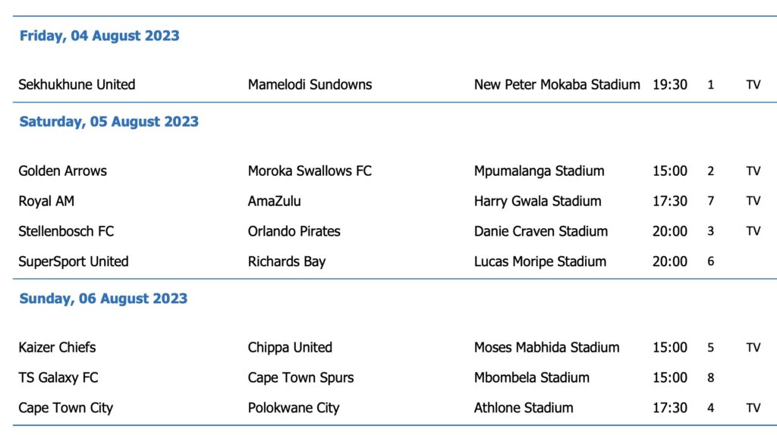This screenshot has width=777, height=435.
Task: Click the Moses Mabhida Stadium venue
Action: (x=546, y=347)
